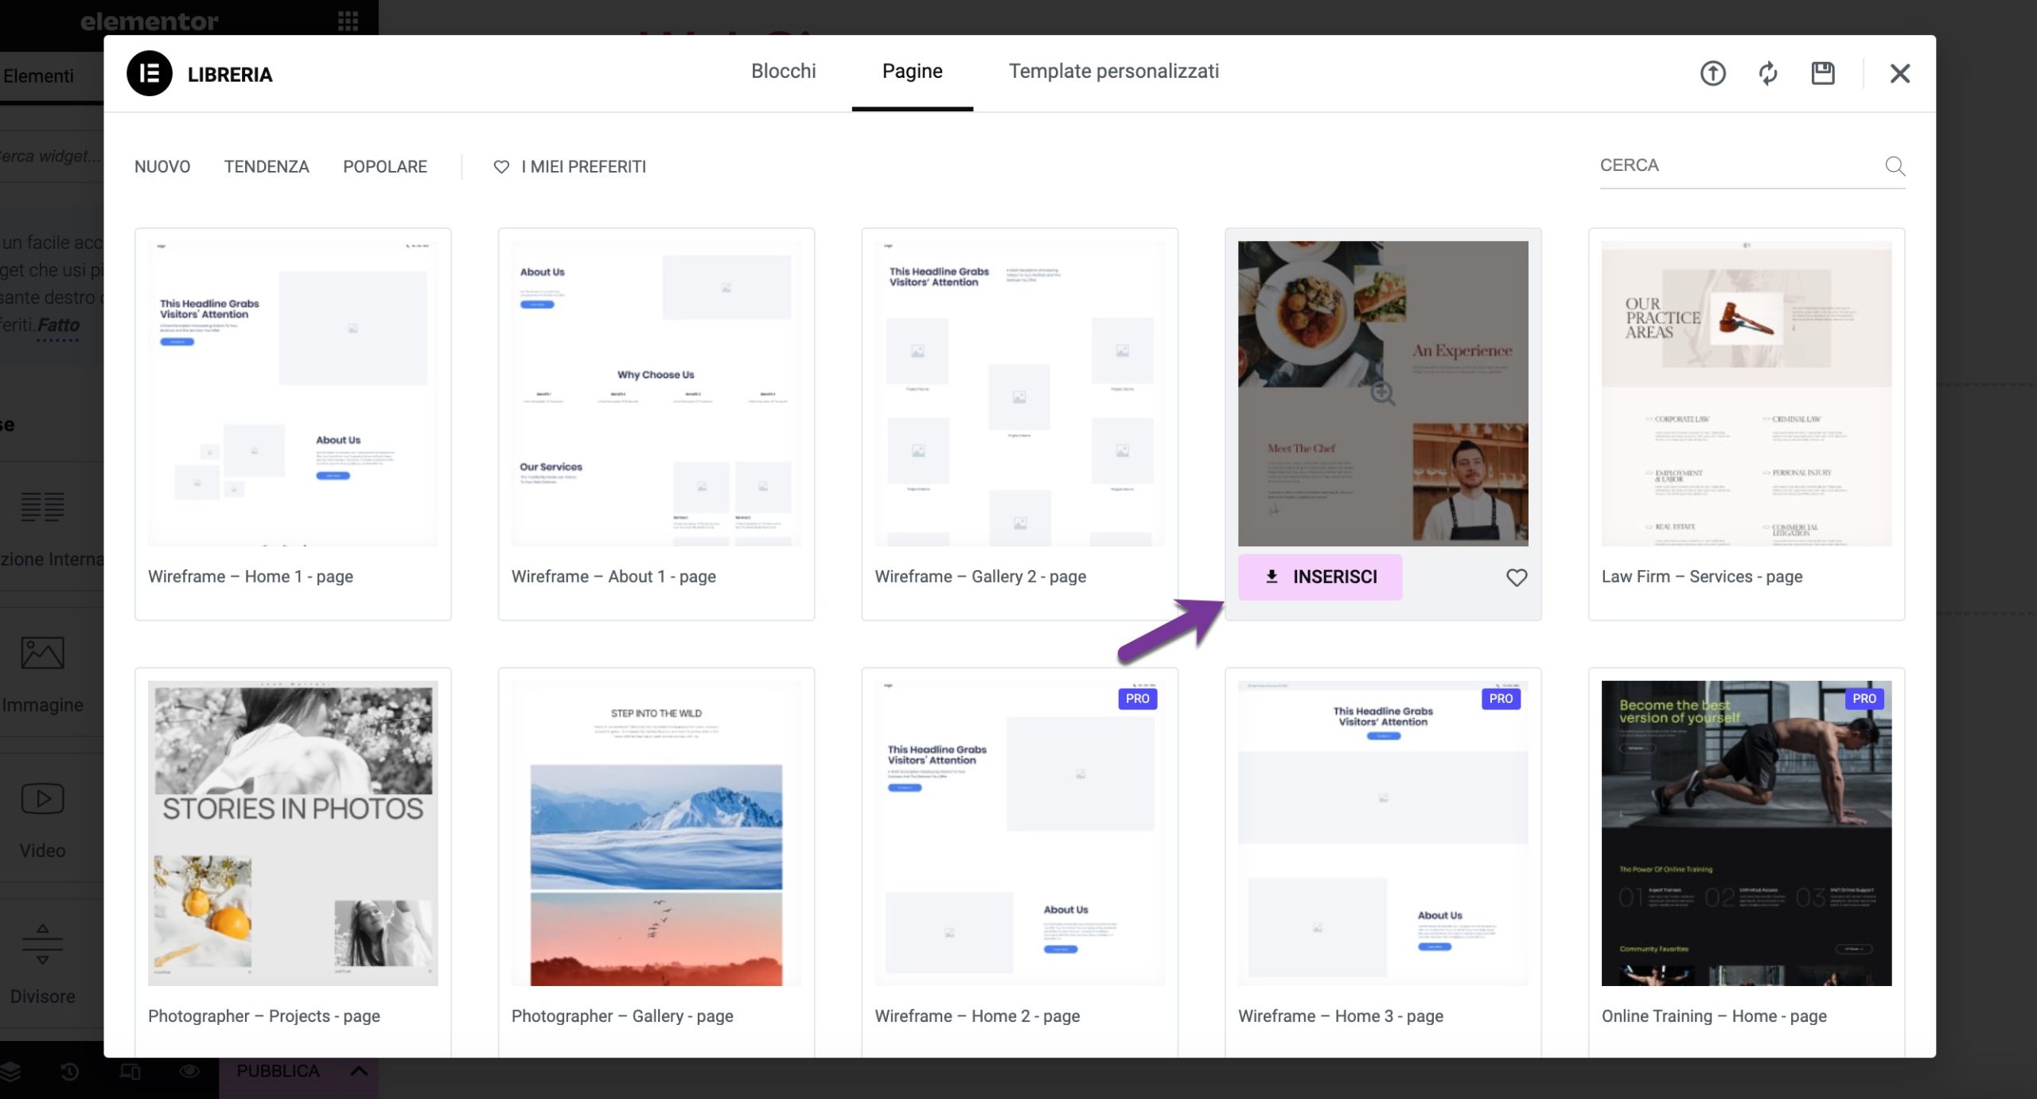Open the Template personalizzati tab
This screenshot has height=1099, width=2037.
[x=1113, y=72]
